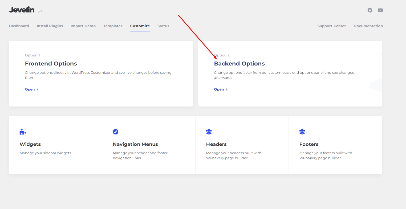The image size is (406, 209).
Task: Click the Widgets puzzle piece icon
Action: (x=23, y=132)
